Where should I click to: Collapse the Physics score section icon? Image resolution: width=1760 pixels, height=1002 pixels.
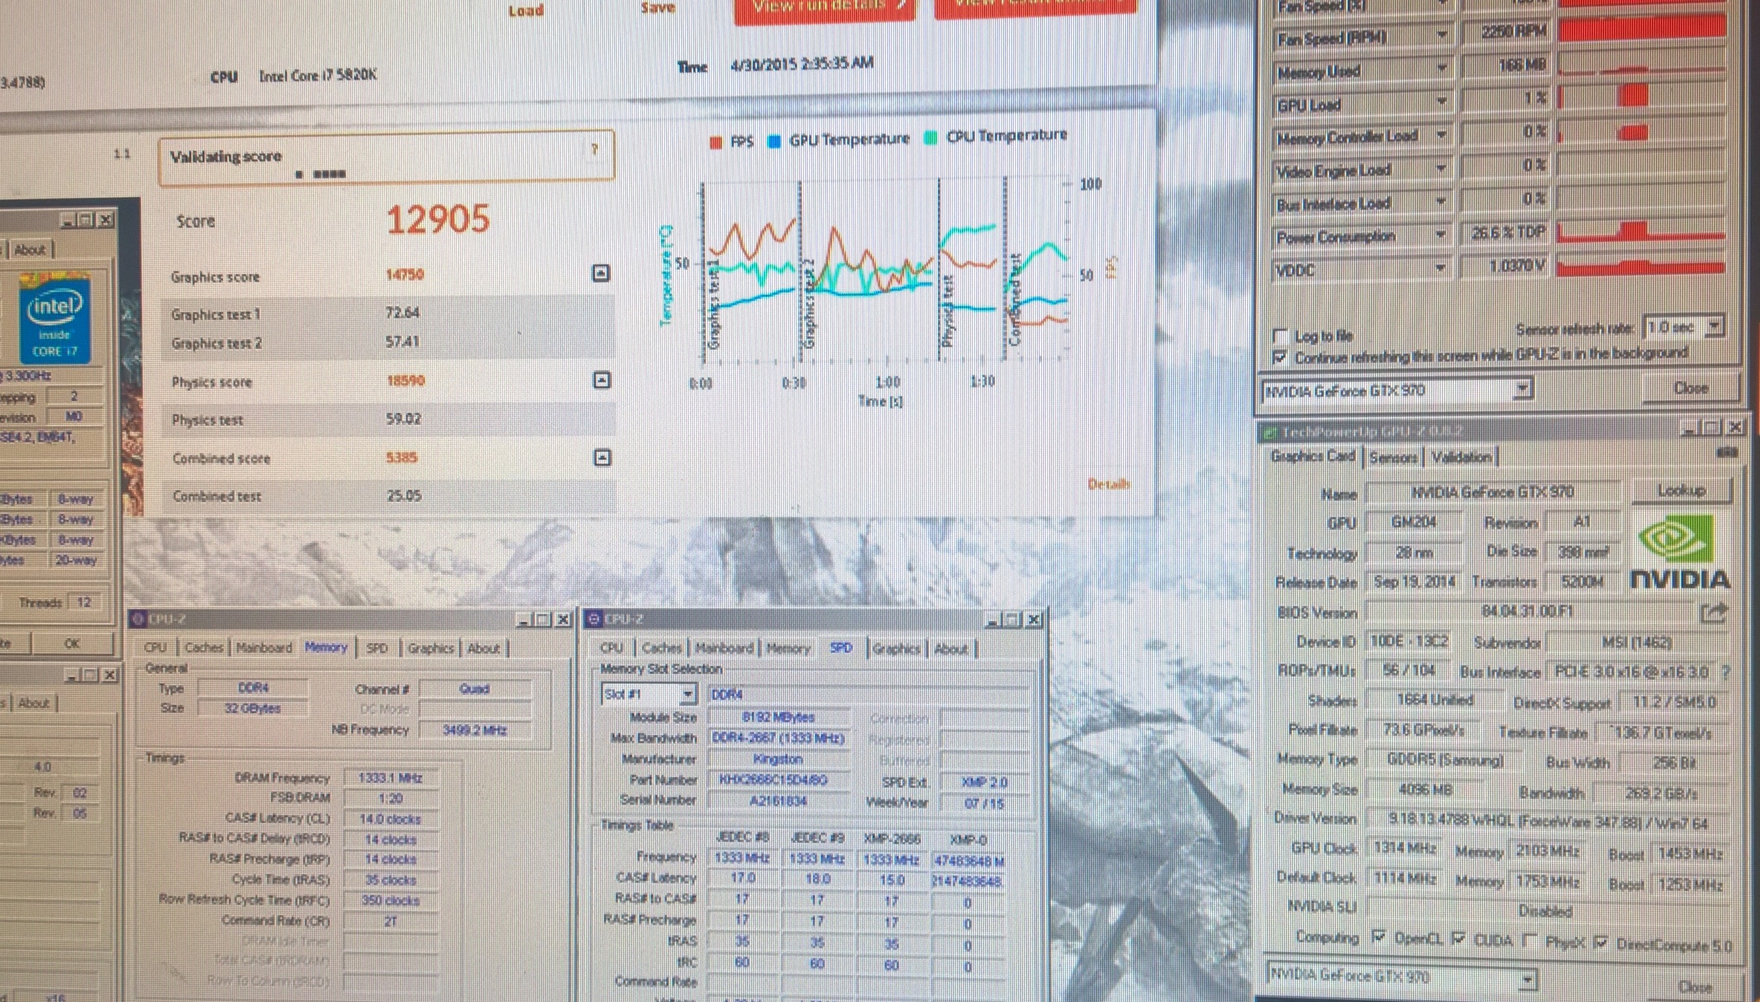click(x=601, y=380)
